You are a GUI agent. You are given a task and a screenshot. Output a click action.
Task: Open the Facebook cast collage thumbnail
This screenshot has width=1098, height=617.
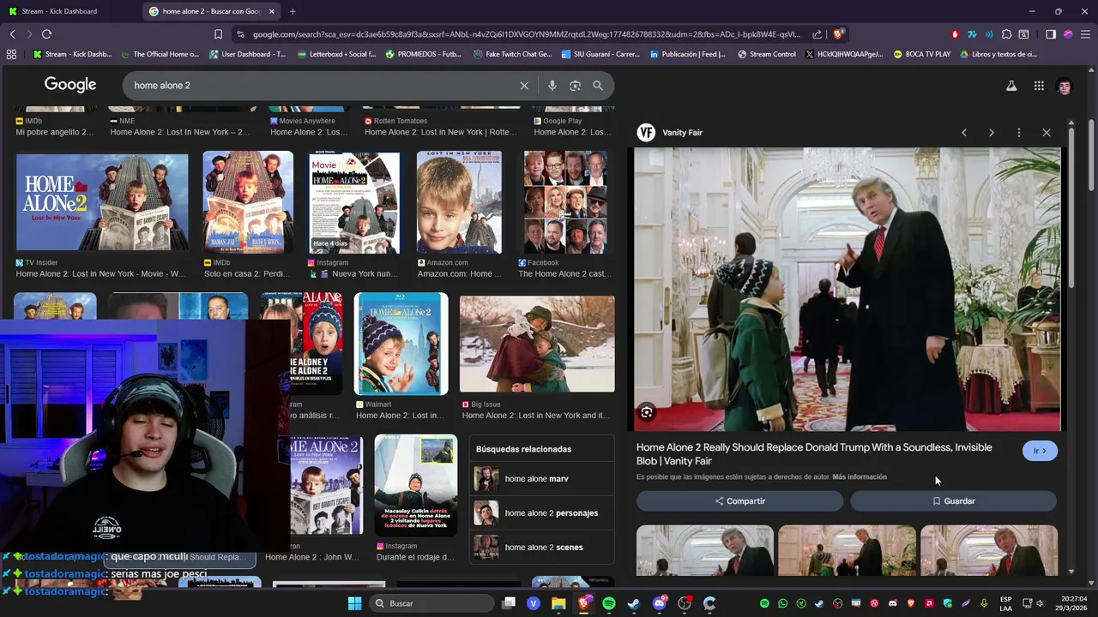click(565, 202)
